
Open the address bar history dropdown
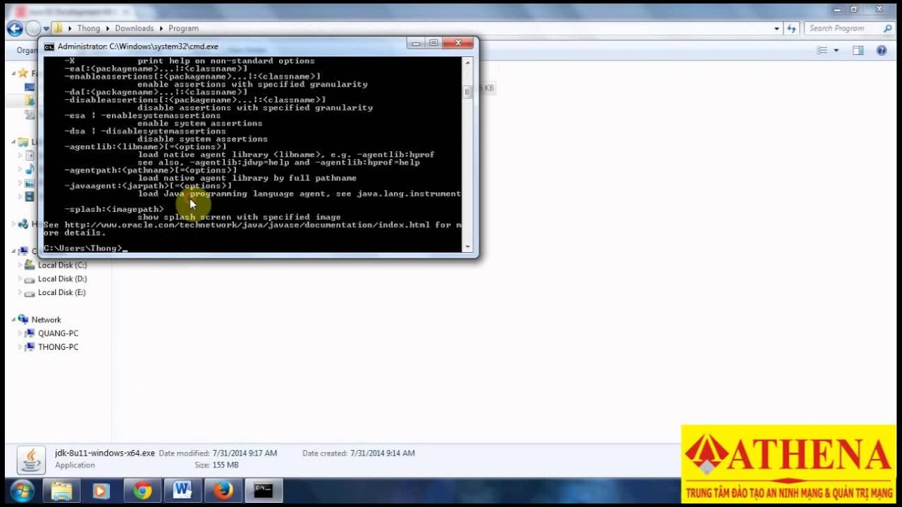777,28
